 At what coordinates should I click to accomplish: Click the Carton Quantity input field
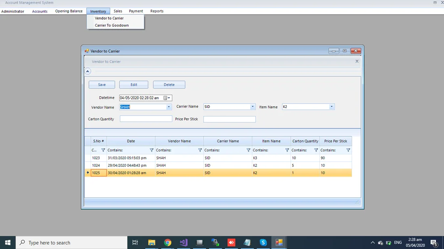coord(146,119)
